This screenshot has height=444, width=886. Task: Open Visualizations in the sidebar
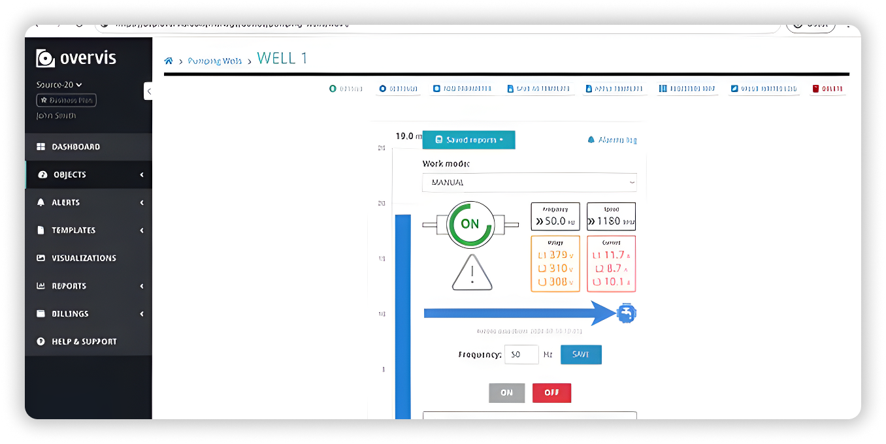[x=84, y=258]
